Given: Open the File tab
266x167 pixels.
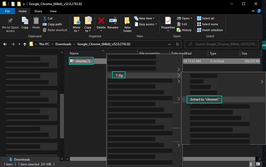Looking at the screenshot, I should tap(7, 11).
